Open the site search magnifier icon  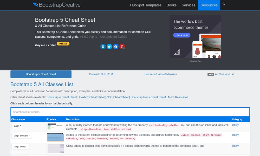click(224, 4)
